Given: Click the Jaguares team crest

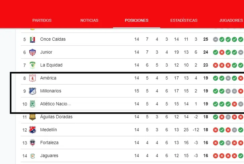Looking at the screenshot, I should point(33,156).
